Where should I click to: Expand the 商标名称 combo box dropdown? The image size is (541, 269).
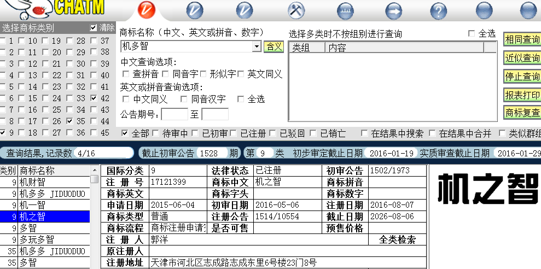pos(257,46)
